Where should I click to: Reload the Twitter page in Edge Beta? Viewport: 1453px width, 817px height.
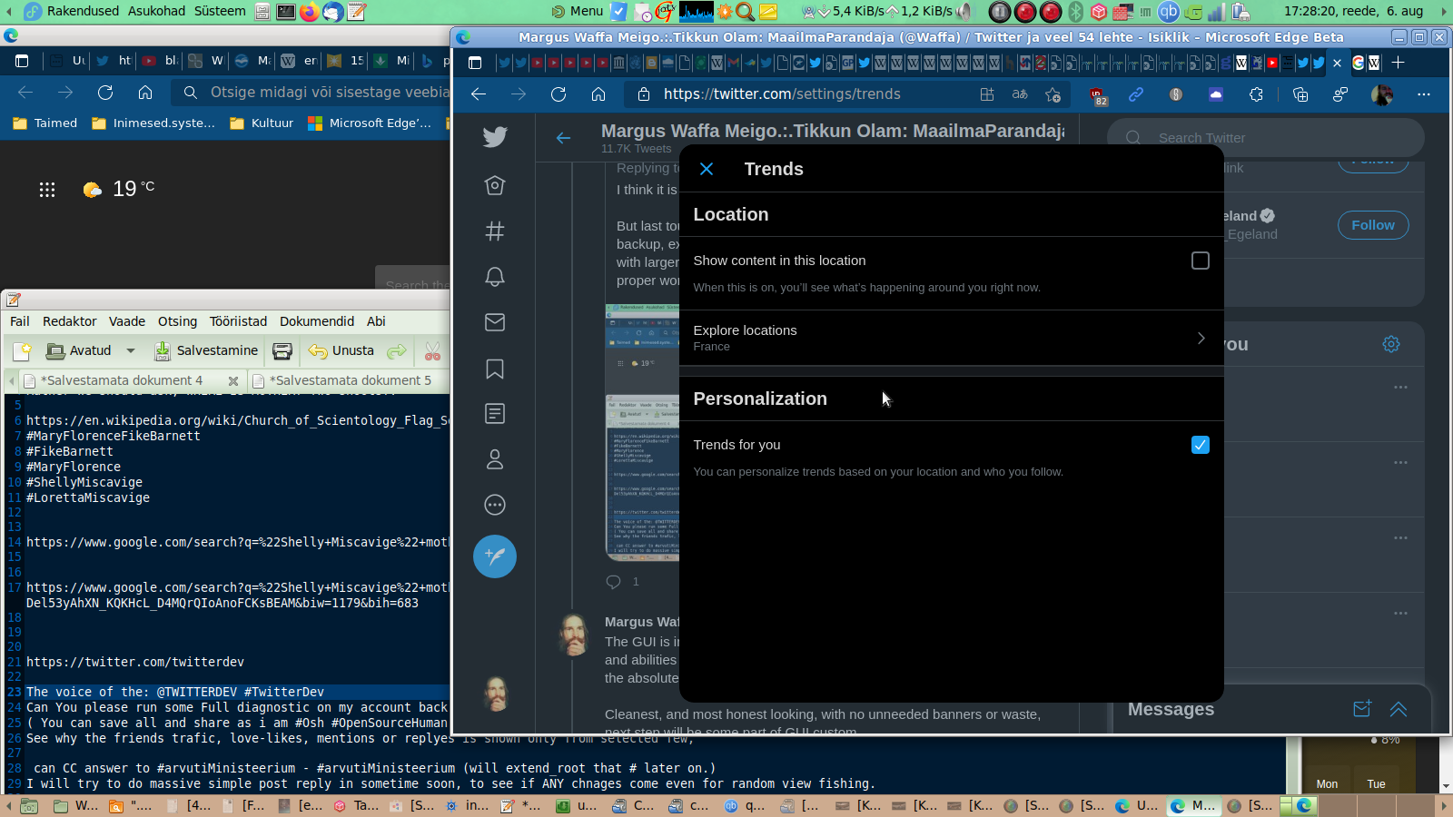point(558,94)
